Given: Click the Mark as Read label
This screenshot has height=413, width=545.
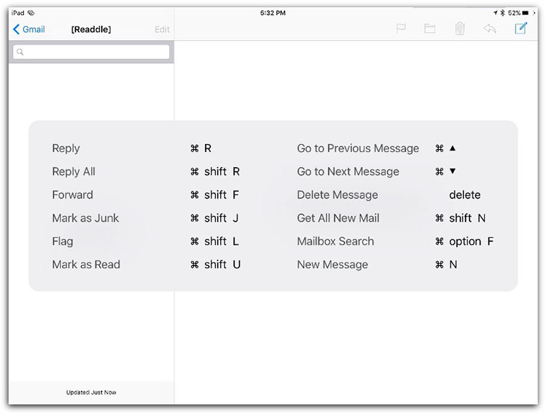Looking at the screenshot, I should click(x=86, y=265).
